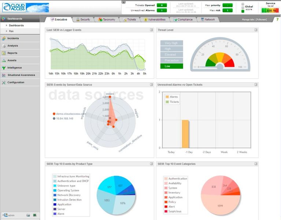
Task: Toggle Tickets series in chart legend
Action: (172, 102)
